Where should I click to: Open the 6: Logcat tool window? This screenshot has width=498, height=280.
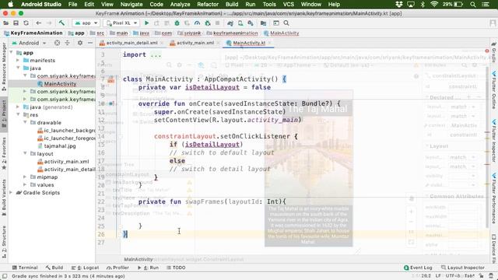point(85,268)
